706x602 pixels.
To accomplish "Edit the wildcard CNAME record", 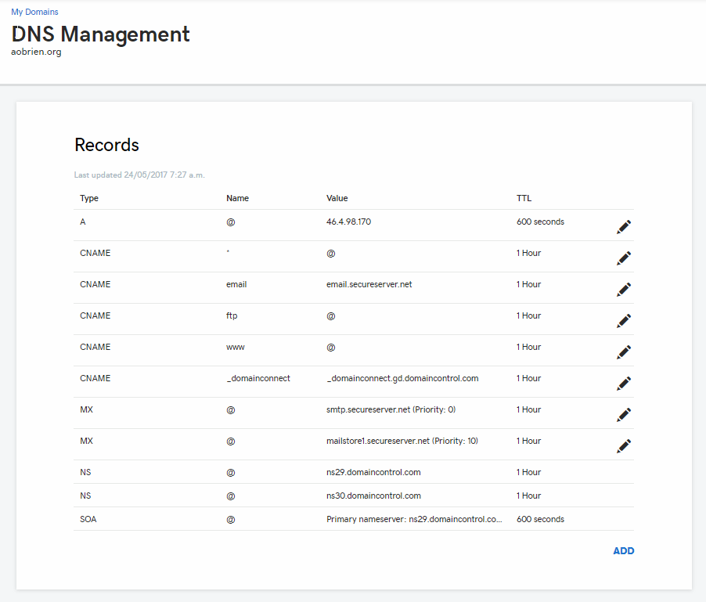I will 624,258.
